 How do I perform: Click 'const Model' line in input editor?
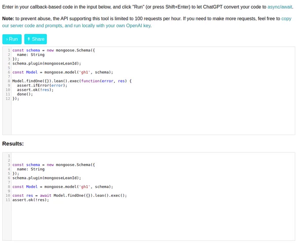63,72
